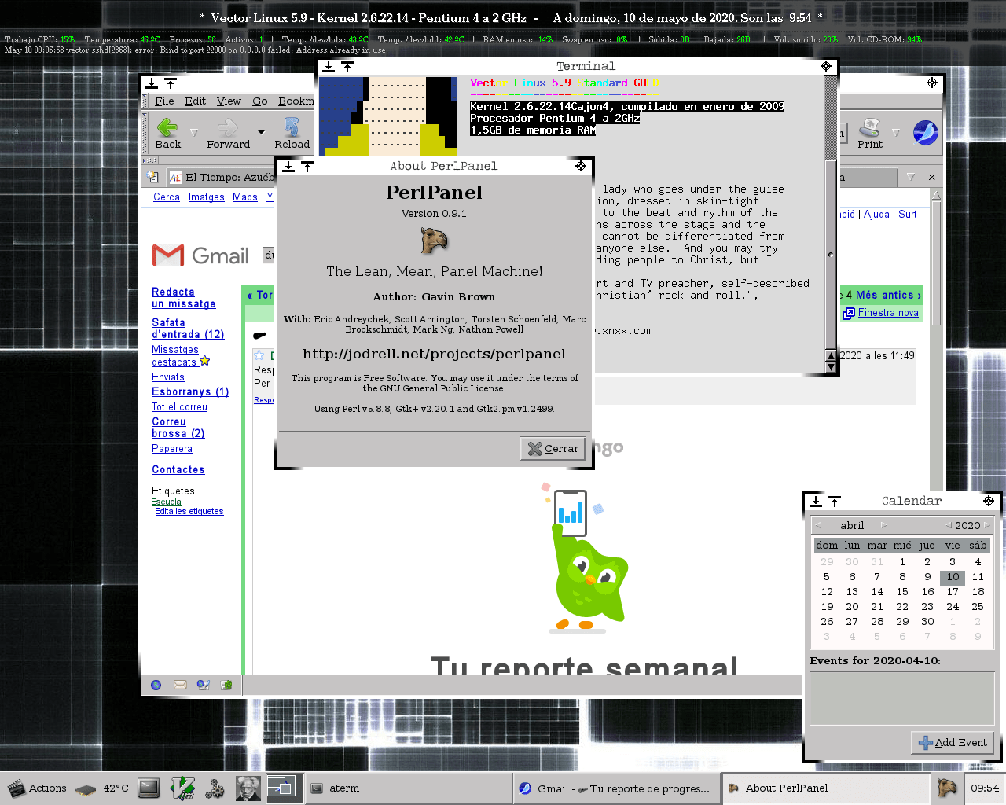Image resolution: width=1006 pixels, height=805 pixels.
Task: Click the SeaMonkey bird throbber logo
Action: coord(925,133)
